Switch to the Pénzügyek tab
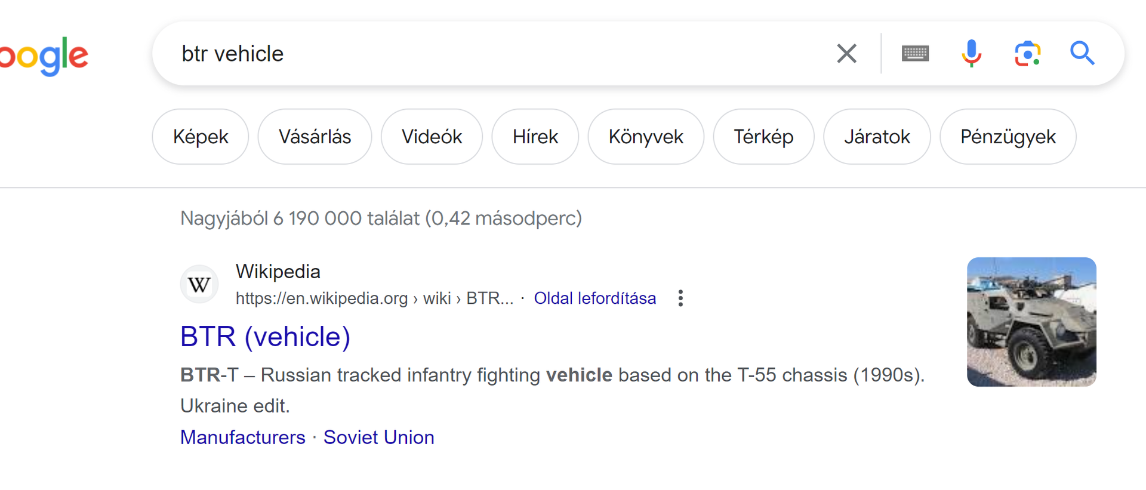Viewport: 1146px width, 490px height. click(x=1008, y=137)
